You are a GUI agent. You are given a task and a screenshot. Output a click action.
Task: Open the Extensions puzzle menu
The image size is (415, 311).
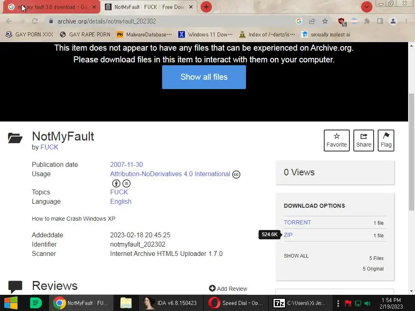(x=367, y=21)
